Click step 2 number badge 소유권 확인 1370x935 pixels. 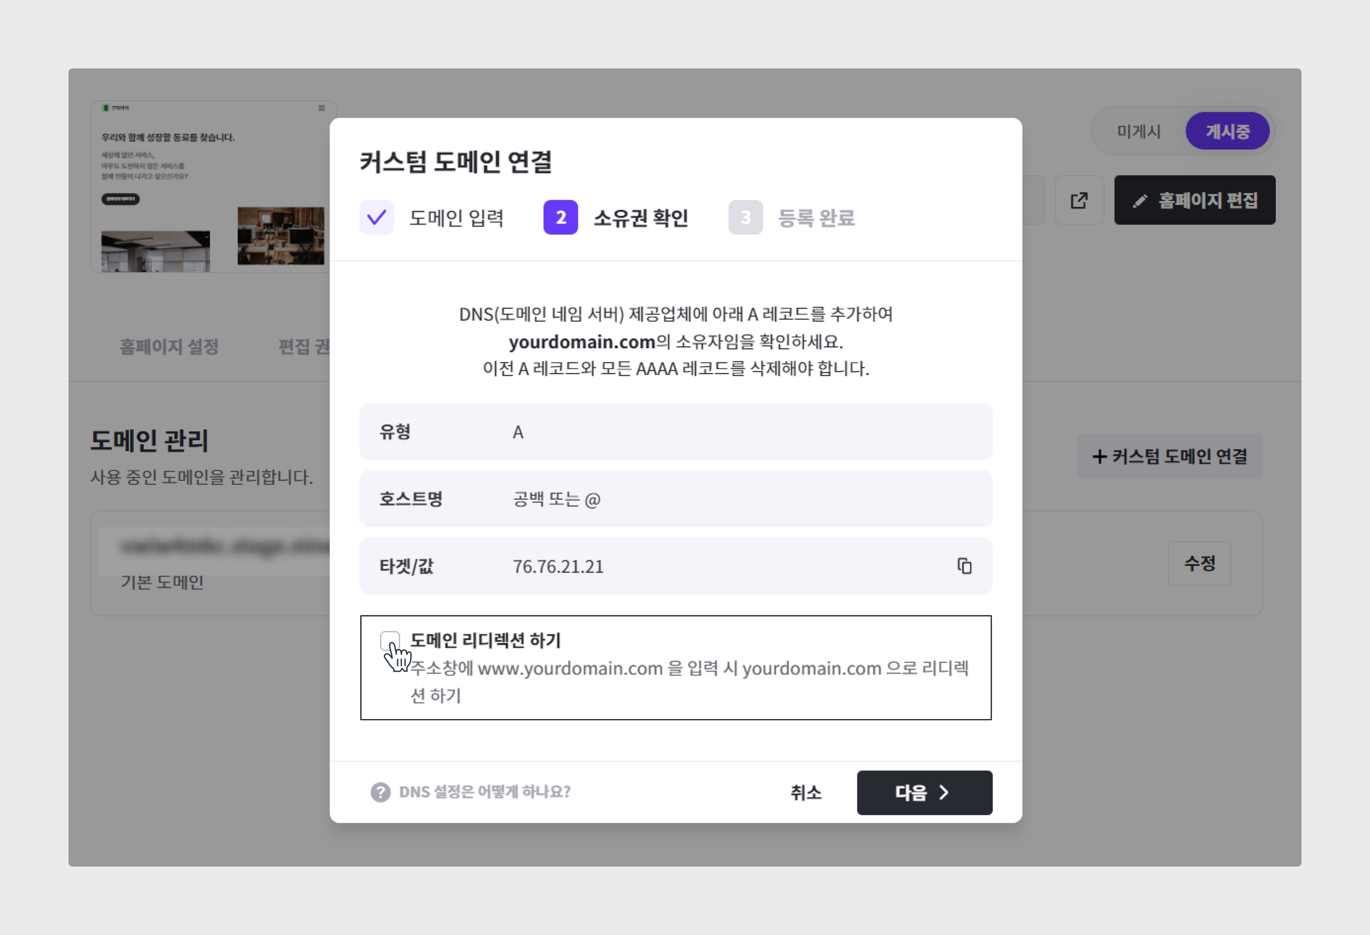[x=560, y=218]
